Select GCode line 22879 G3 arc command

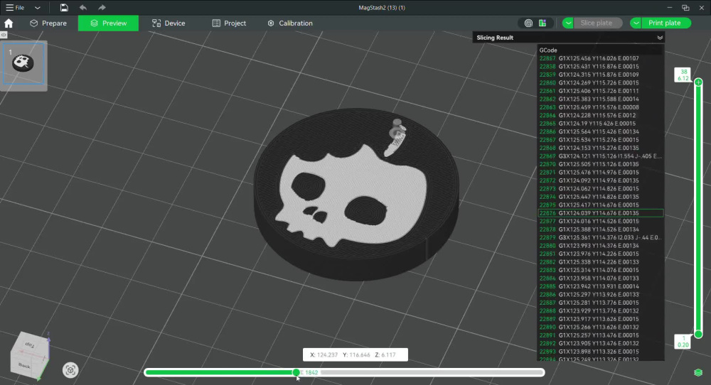(600, 237)
